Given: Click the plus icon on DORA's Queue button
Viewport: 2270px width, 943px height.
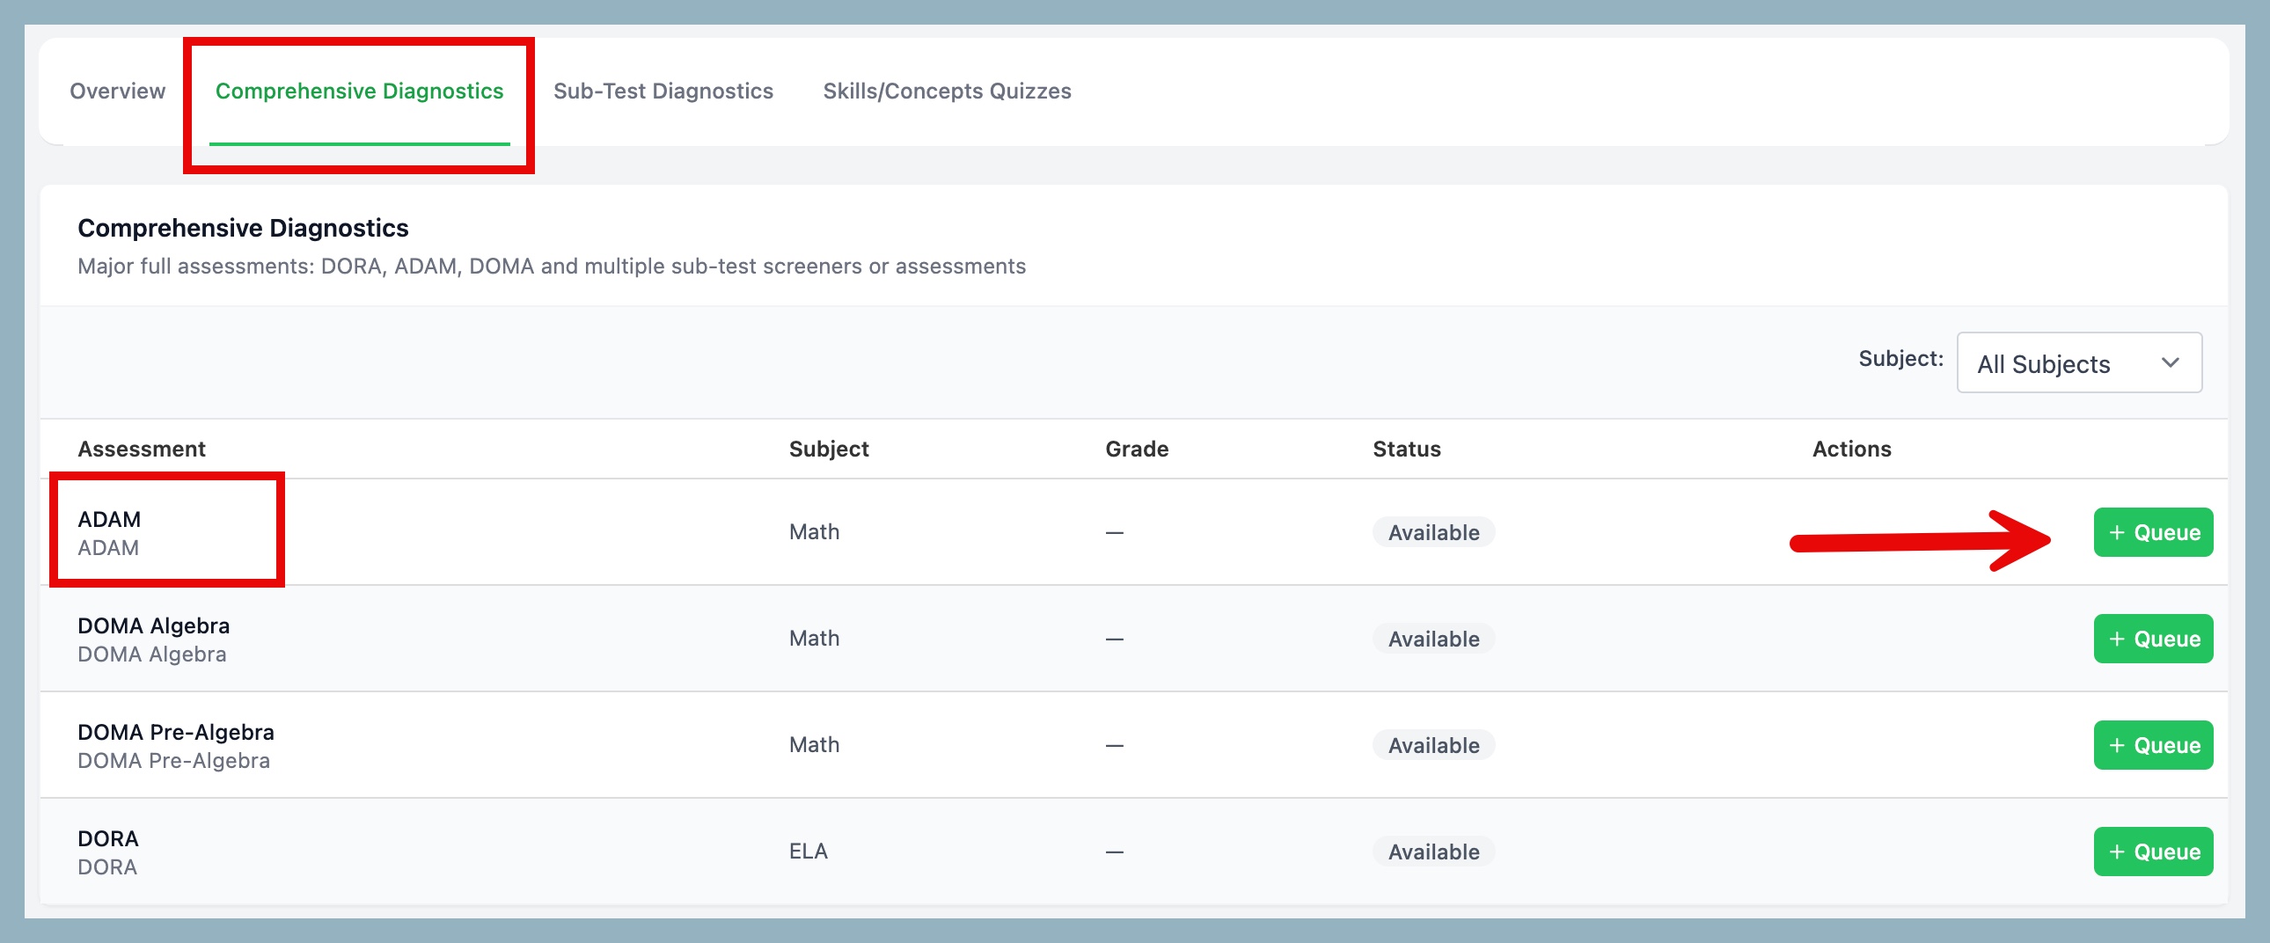Looking at the screenshot, I should click(x=2117, y=852).
